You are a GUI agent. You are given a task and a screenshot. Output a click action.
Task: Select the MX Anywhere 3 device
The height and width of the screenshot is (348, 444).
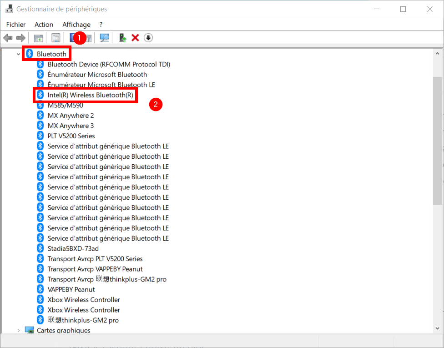(71, 126)
